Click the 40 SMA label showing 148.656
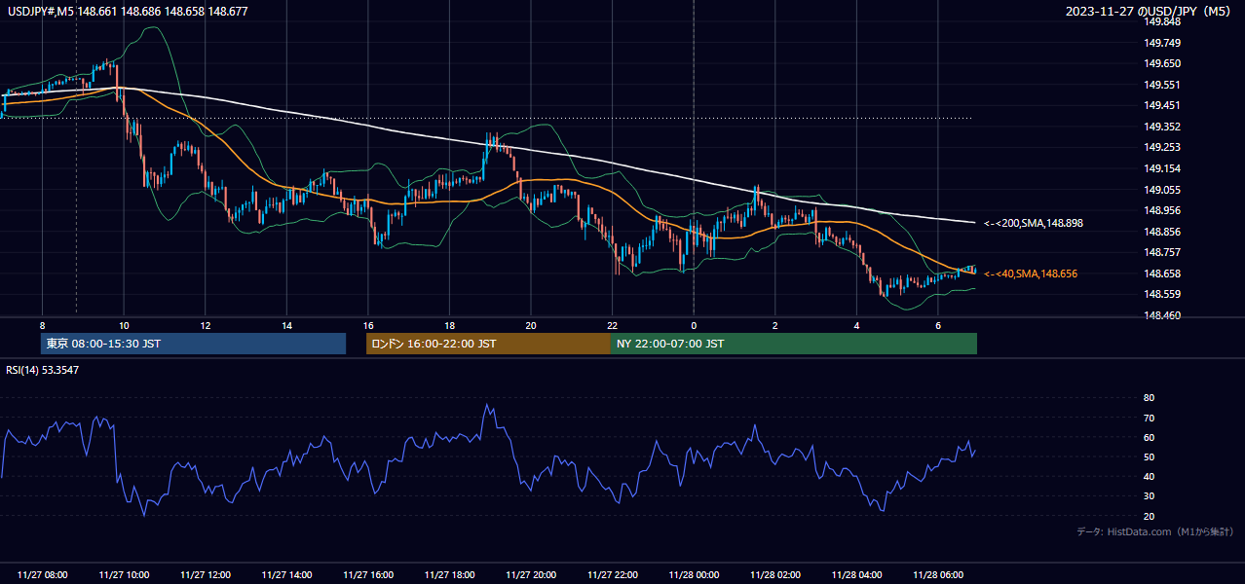Viewport: 1245px width, 584px height. [x=1031, y=274]
